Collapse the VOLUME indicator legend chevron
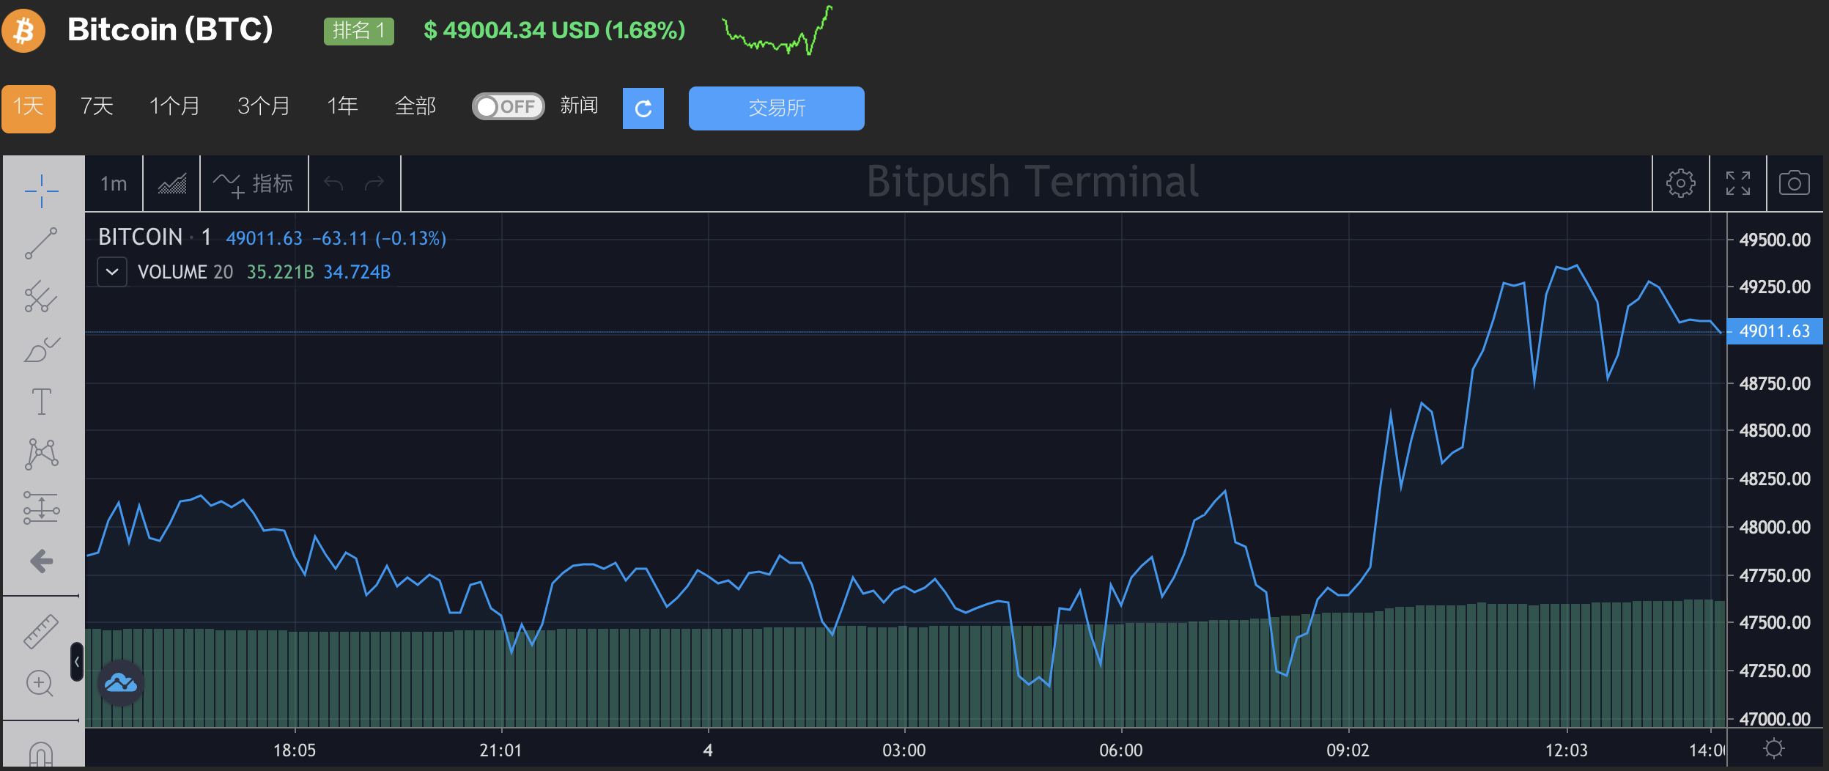 click(x=112, y=272)
